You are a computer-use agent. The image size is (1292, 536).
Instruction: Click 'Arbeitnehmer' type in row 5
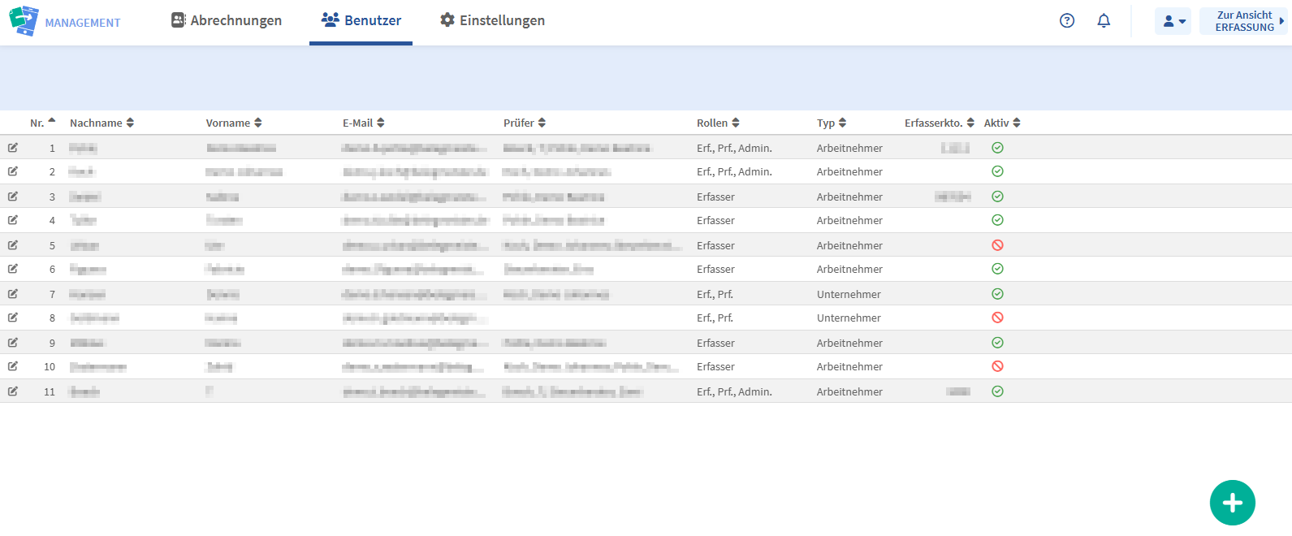tap(849, 245)
